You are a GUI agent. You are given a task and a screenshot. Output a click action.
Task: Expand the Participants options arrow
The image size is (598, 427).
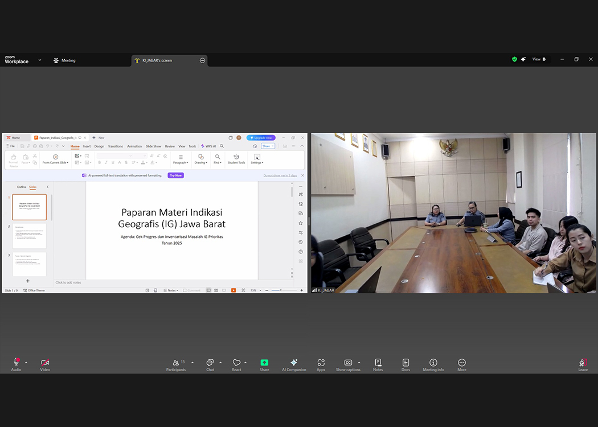(192, 363)
